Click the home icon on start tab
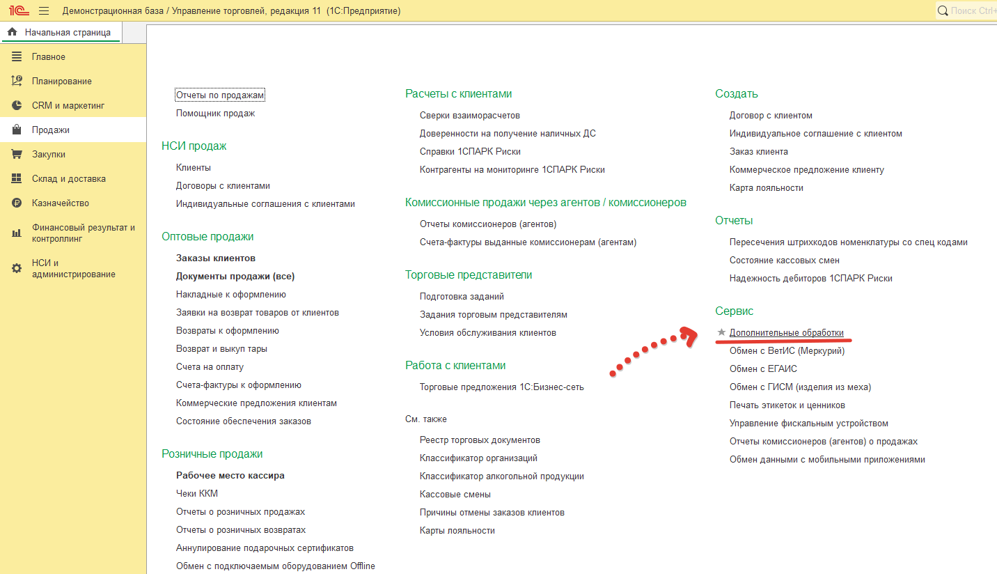The width and height of the screenshot is (997, 574). point(12,32)
